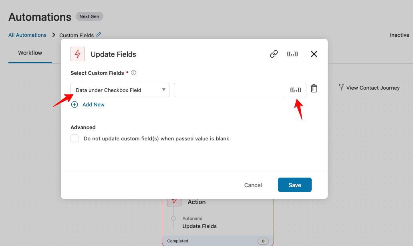Click the Update Fields lightning bolt icon
The width and height of the screenshot is (413, 246).
click(77, 54)
